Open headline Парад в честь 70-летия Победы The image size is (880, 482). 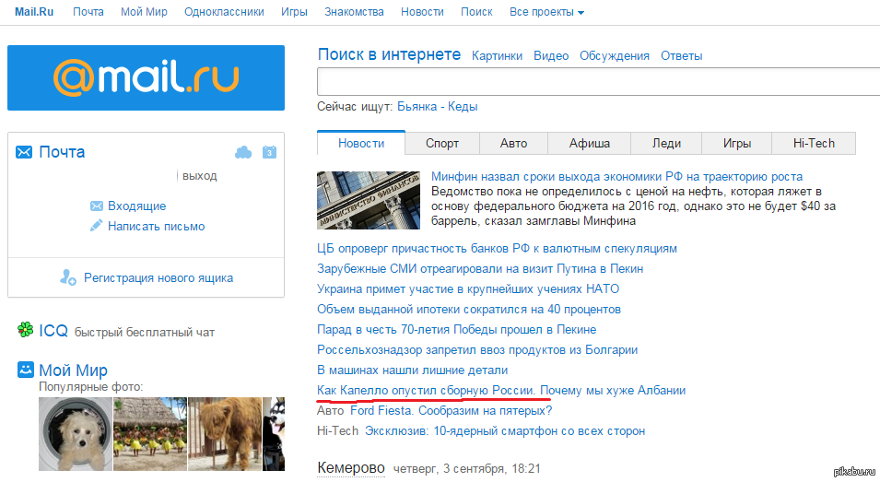(x=456, y=329)
